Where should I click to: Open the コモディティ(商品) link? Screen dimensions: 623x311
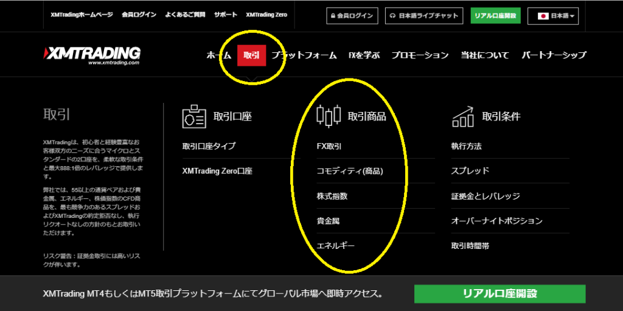350,171
